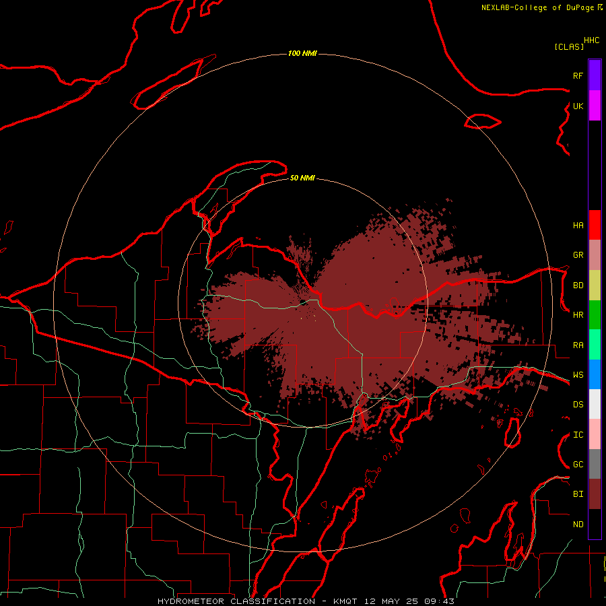Click the ND legend label
The image size is (606, 606).
pyautogui.click(x=578, y=525)
